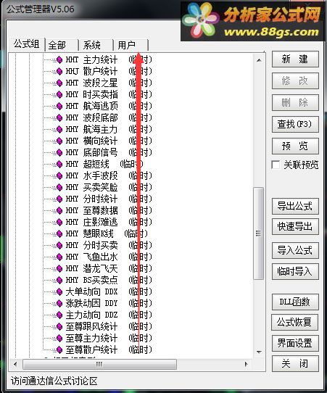Toggle the 关联预览 checkbox
The width and height of the screenshot is (327, 393).
coord(276,165)
